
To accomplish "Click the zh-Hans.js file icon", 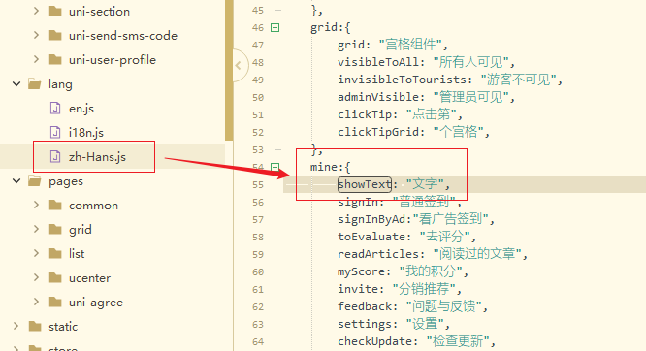I will tap(55, 156).
